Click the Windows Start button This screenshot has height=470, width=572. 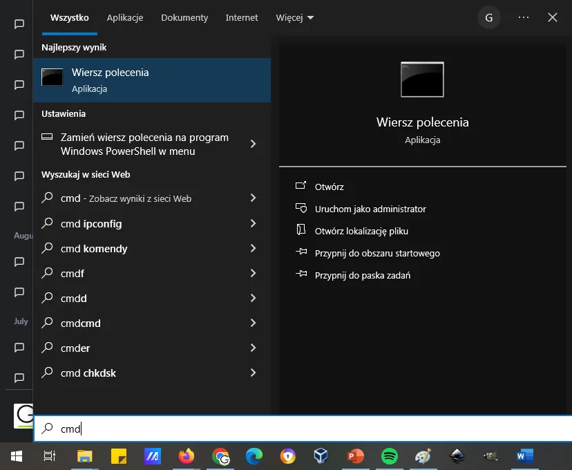(17, 456)
